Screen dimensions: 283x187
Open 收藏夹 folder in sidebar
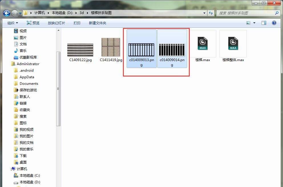(x=22, y=110)
